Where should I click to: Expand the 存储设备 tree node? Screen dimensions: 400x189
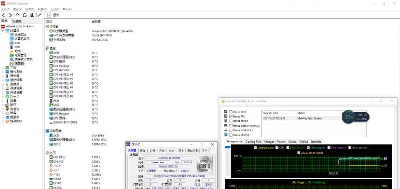[3, 88]
